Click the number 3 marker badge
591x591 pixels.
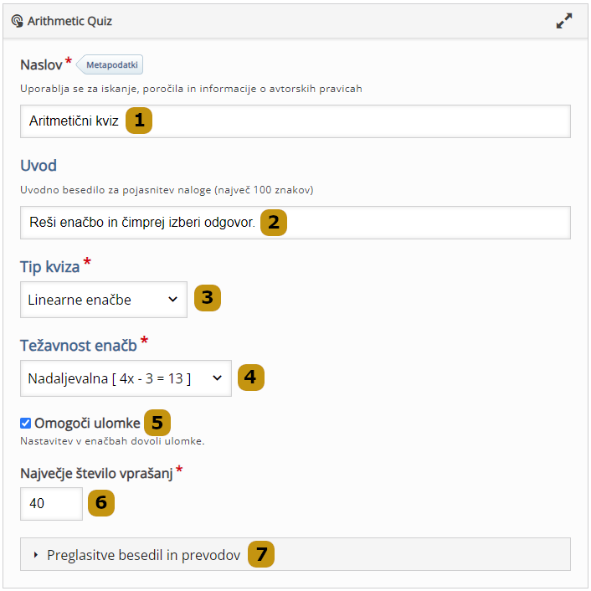207,298
